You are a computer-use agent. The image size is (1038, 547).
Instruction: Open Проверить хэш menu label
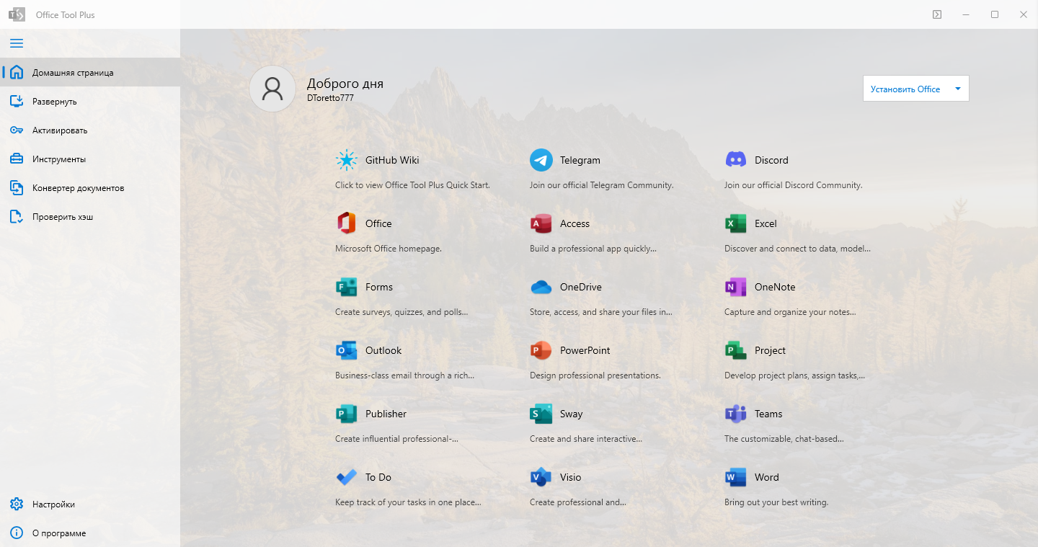[x=63, y=217]
